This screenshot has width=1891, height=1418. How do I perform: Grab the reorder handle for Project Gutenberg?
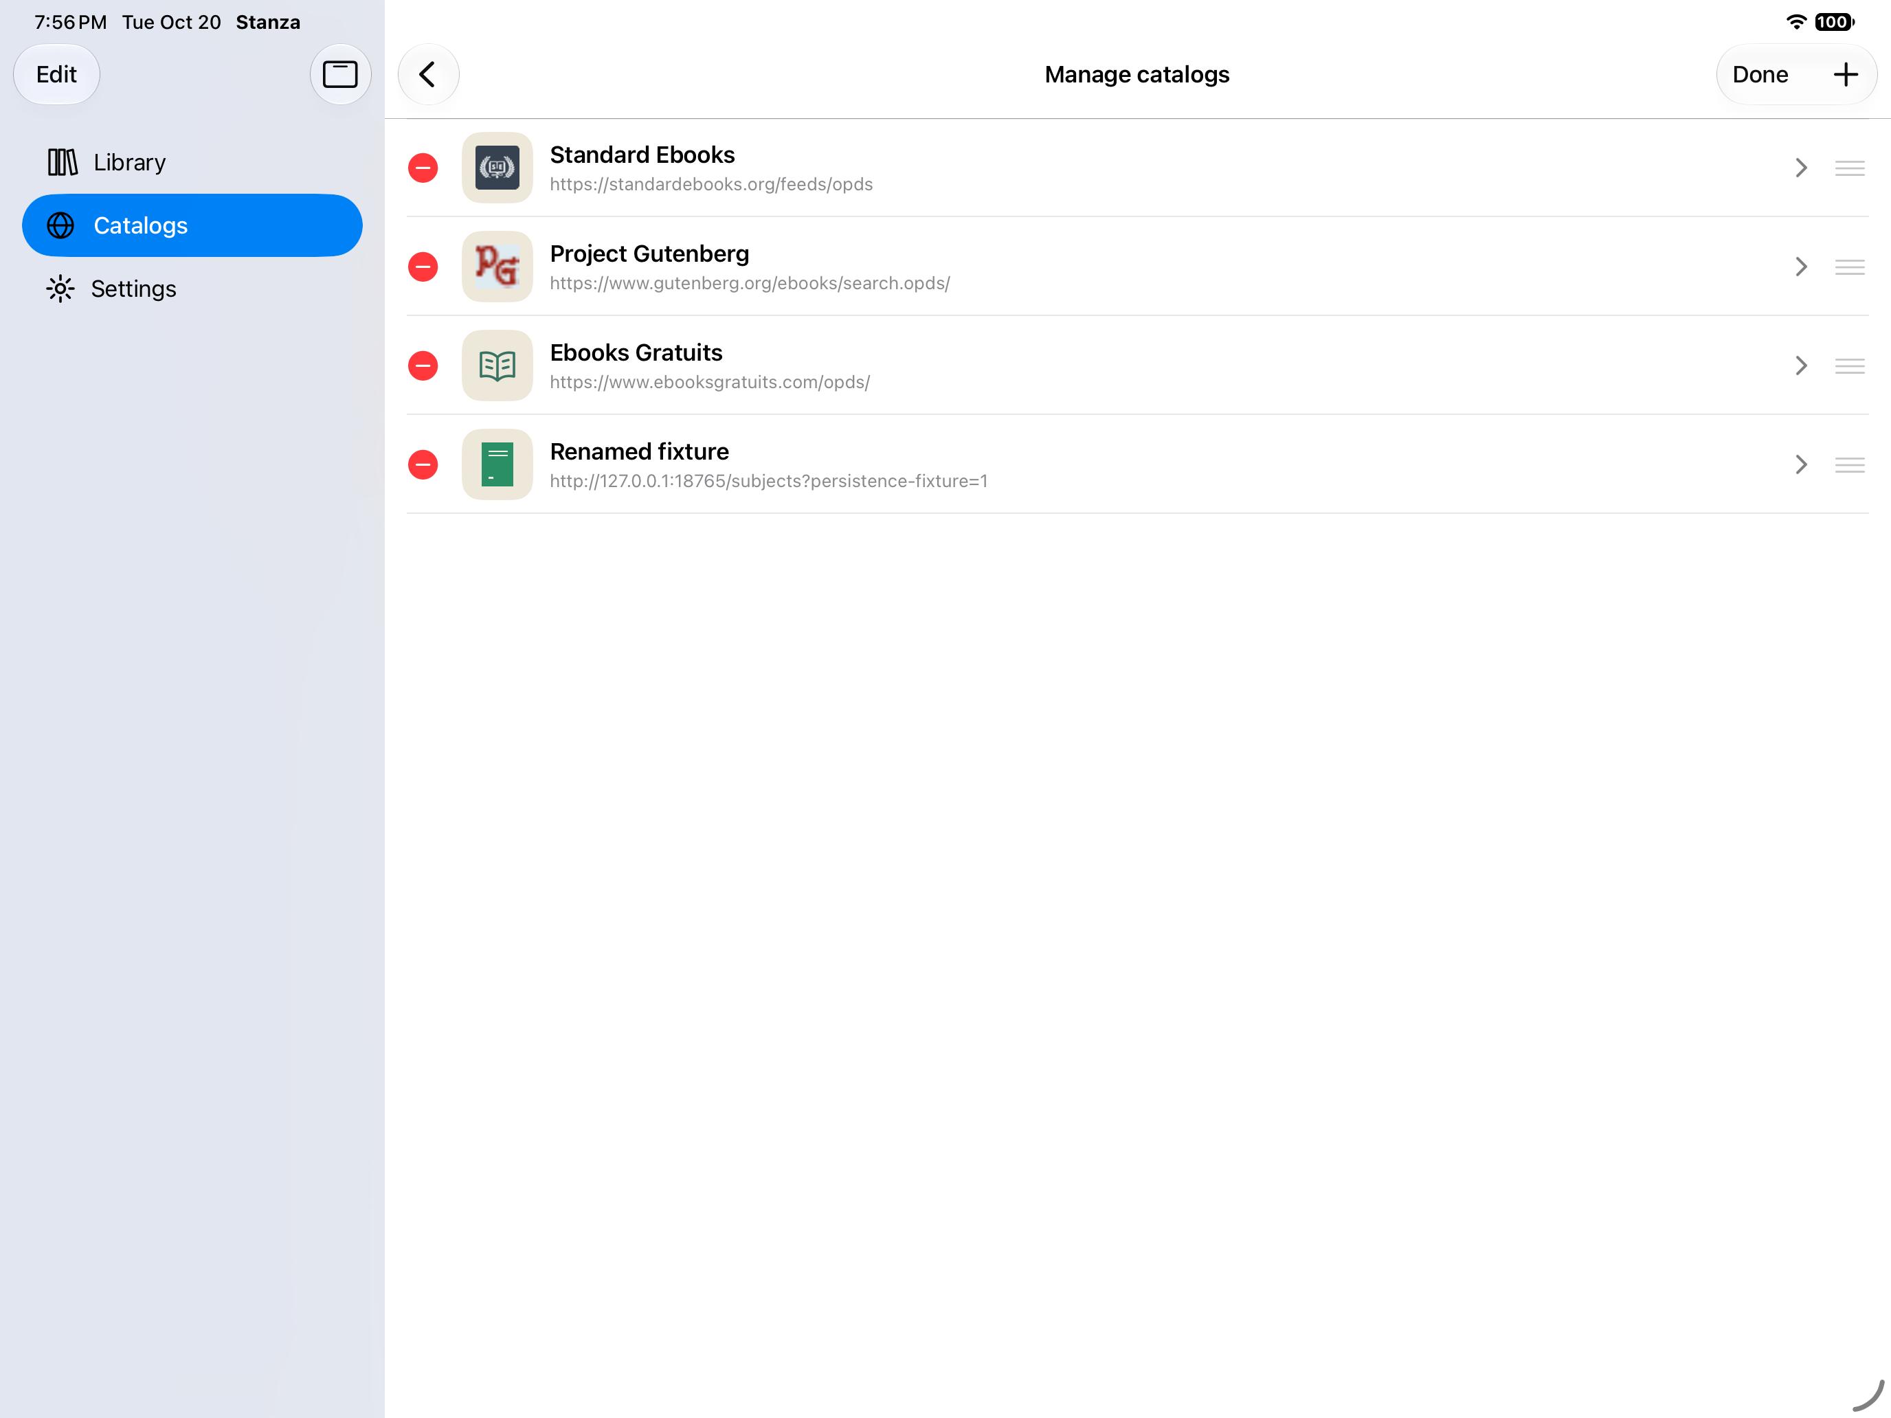[1849, 267]
